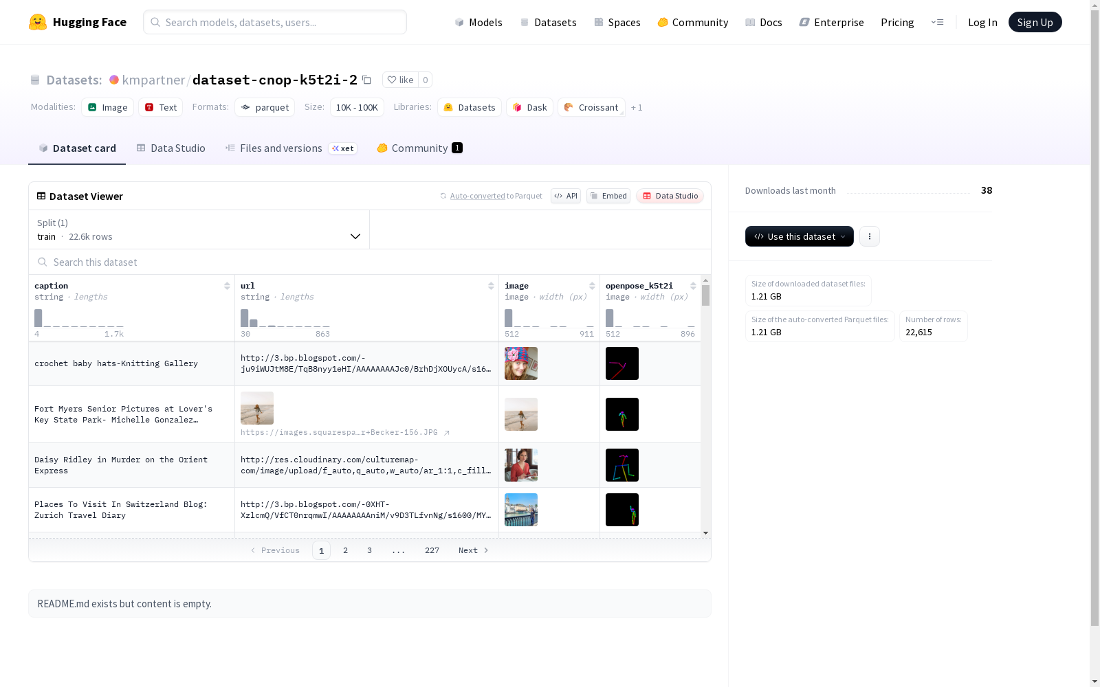
Task: Select the Text modality tag
Action: (x=161, y=107)
